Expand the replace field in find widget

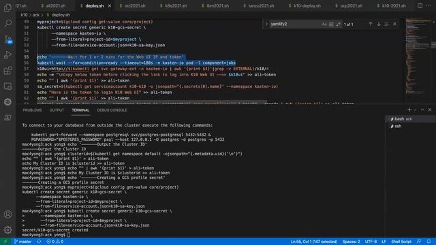[x=266, y=24]
